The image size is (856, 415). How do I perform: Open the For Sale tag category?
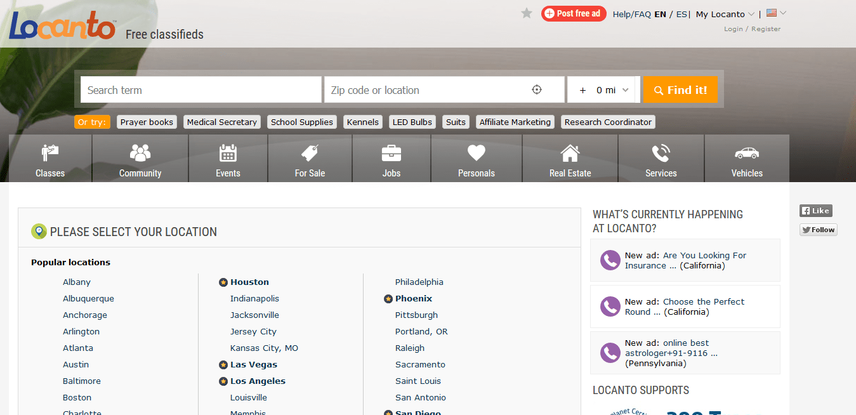coord(310,159)
